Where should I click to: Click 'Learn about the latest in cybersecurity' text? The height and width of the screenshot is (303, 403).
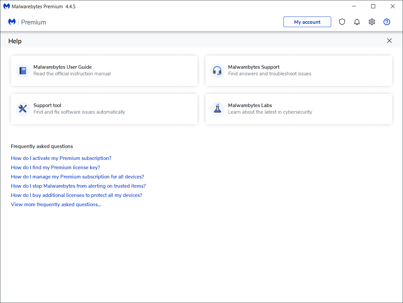click(270, 112)
